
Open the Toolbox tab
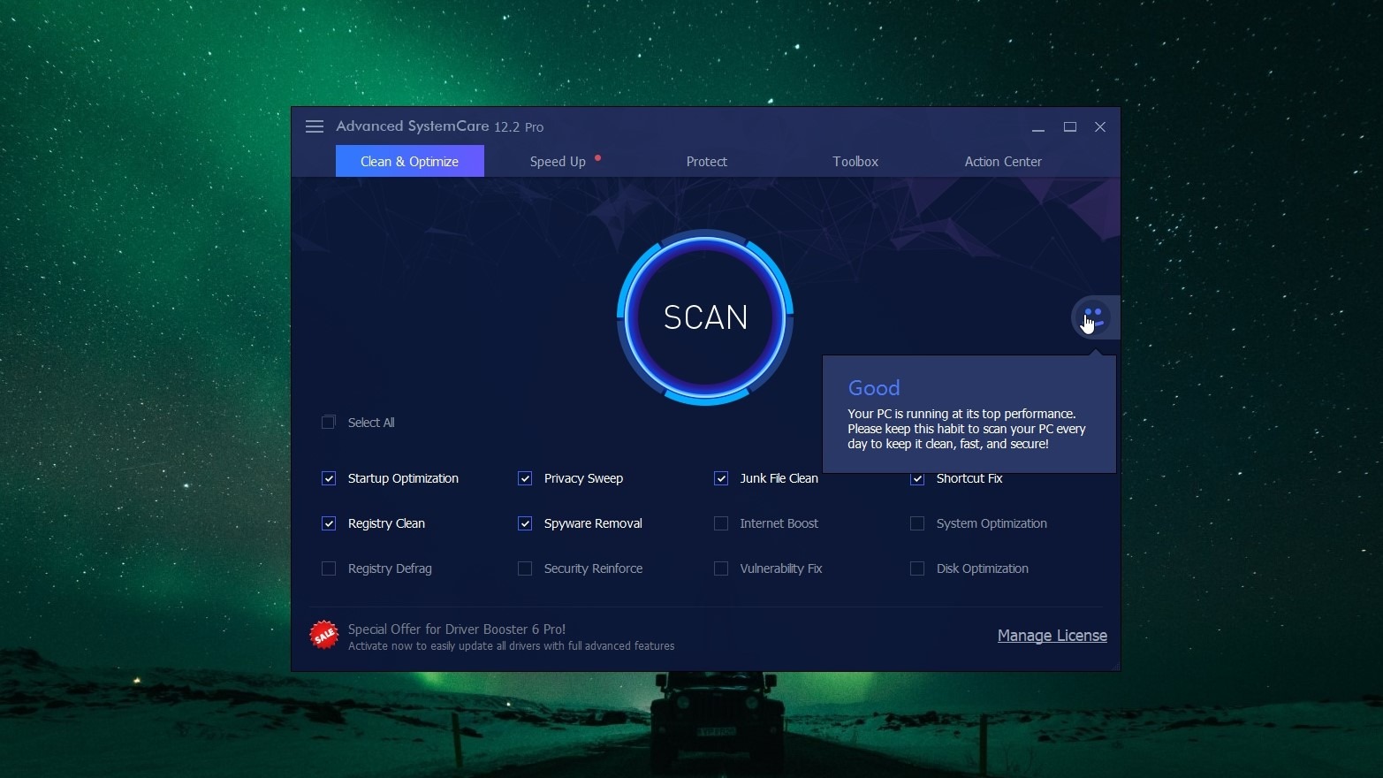point(855,161)
